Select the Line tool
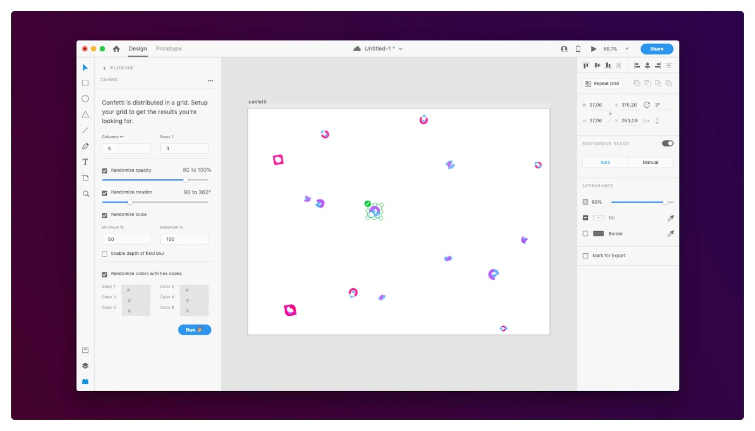Viewport: 755px width, 431px height. 85,130
